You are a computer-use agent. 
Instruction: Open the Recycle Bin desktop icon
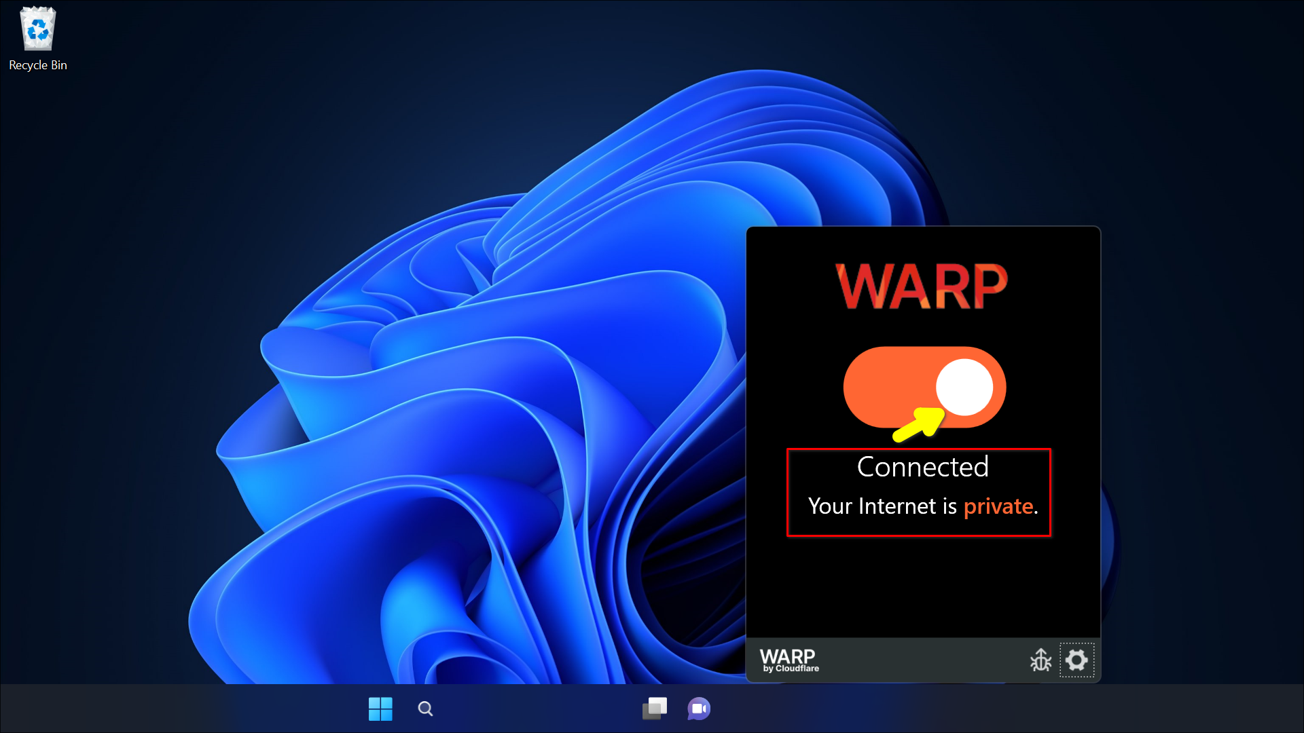(38, 39)
